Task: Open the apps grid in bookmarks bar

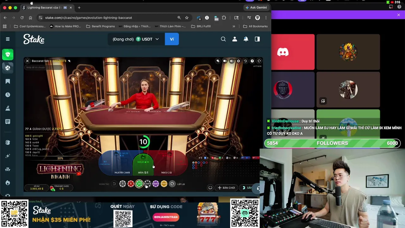Action: pos(5,26)
